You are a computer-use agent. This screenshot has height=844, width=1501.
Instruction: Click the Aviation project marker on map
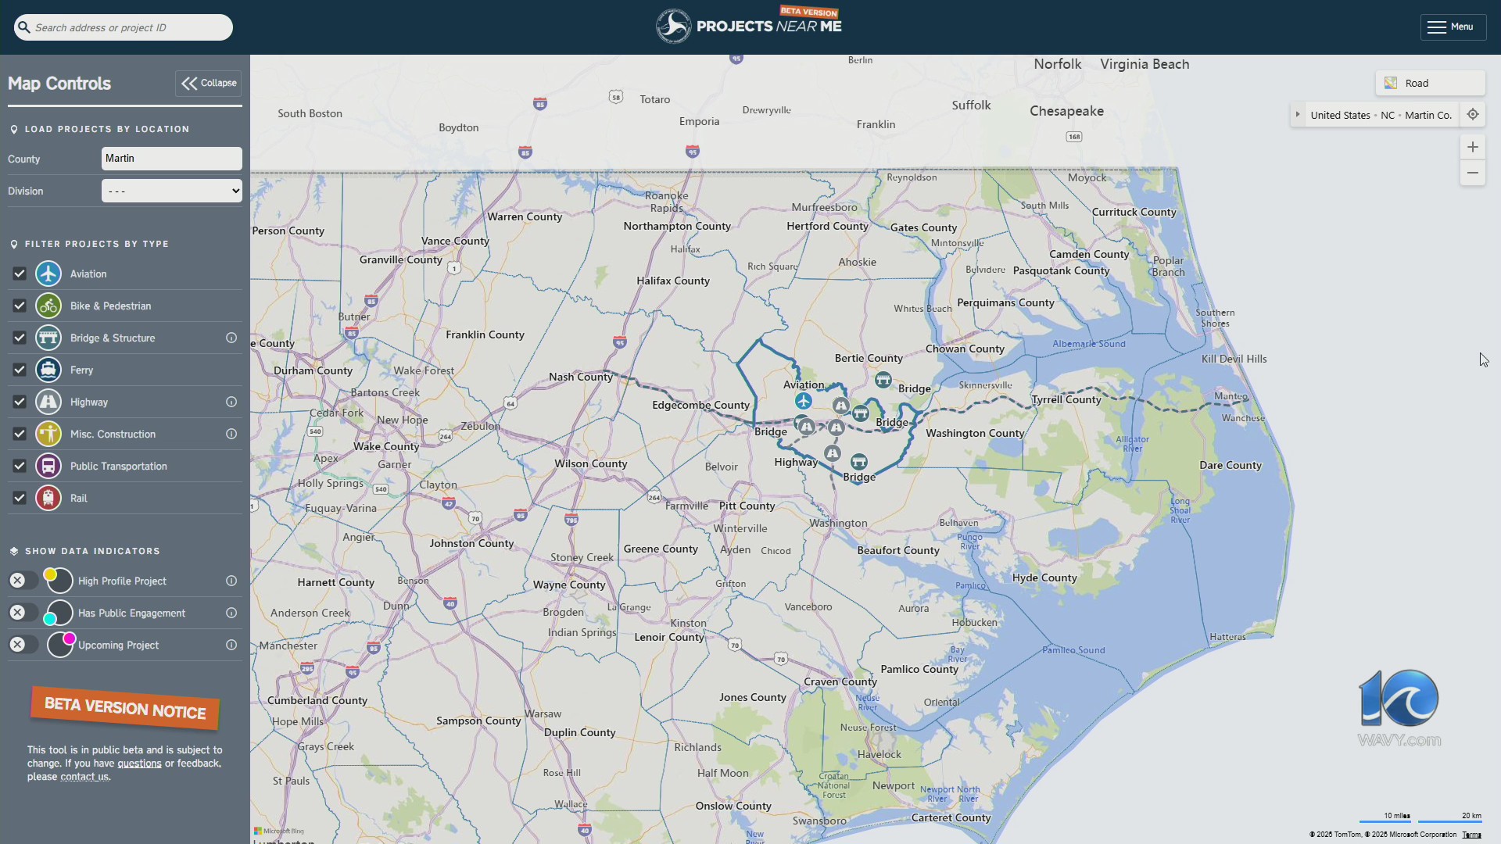point(803,402)
